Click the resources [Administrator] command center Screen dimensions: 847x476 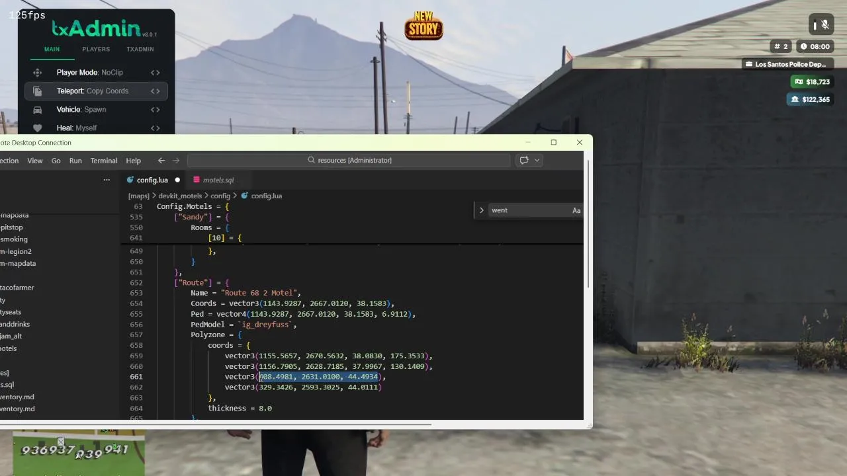coord(349,160)
